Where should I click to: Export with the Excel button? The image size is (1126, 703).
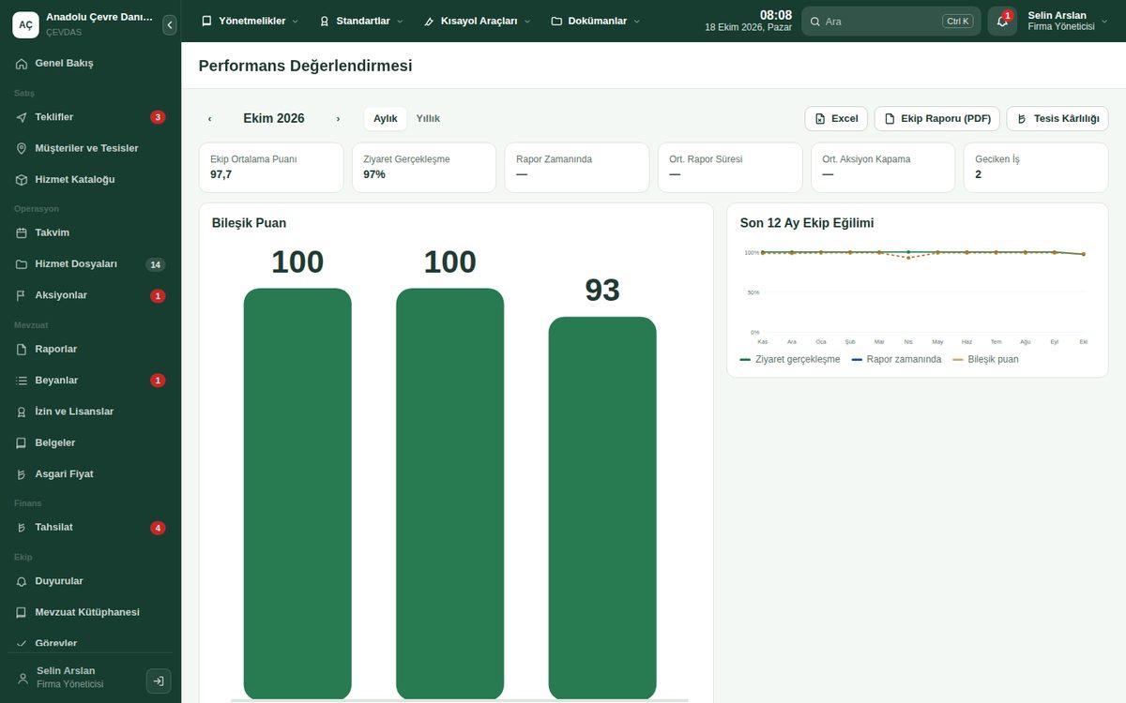(836, 119)
